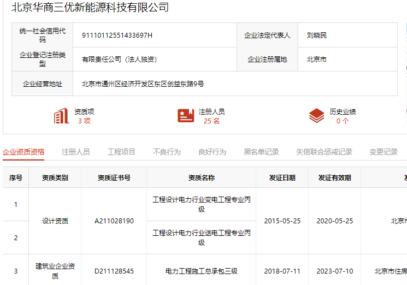Click the company name heading 北京华商三优新能源科技有限公司
The image size is (407, 285).
(x=90, y=7)
